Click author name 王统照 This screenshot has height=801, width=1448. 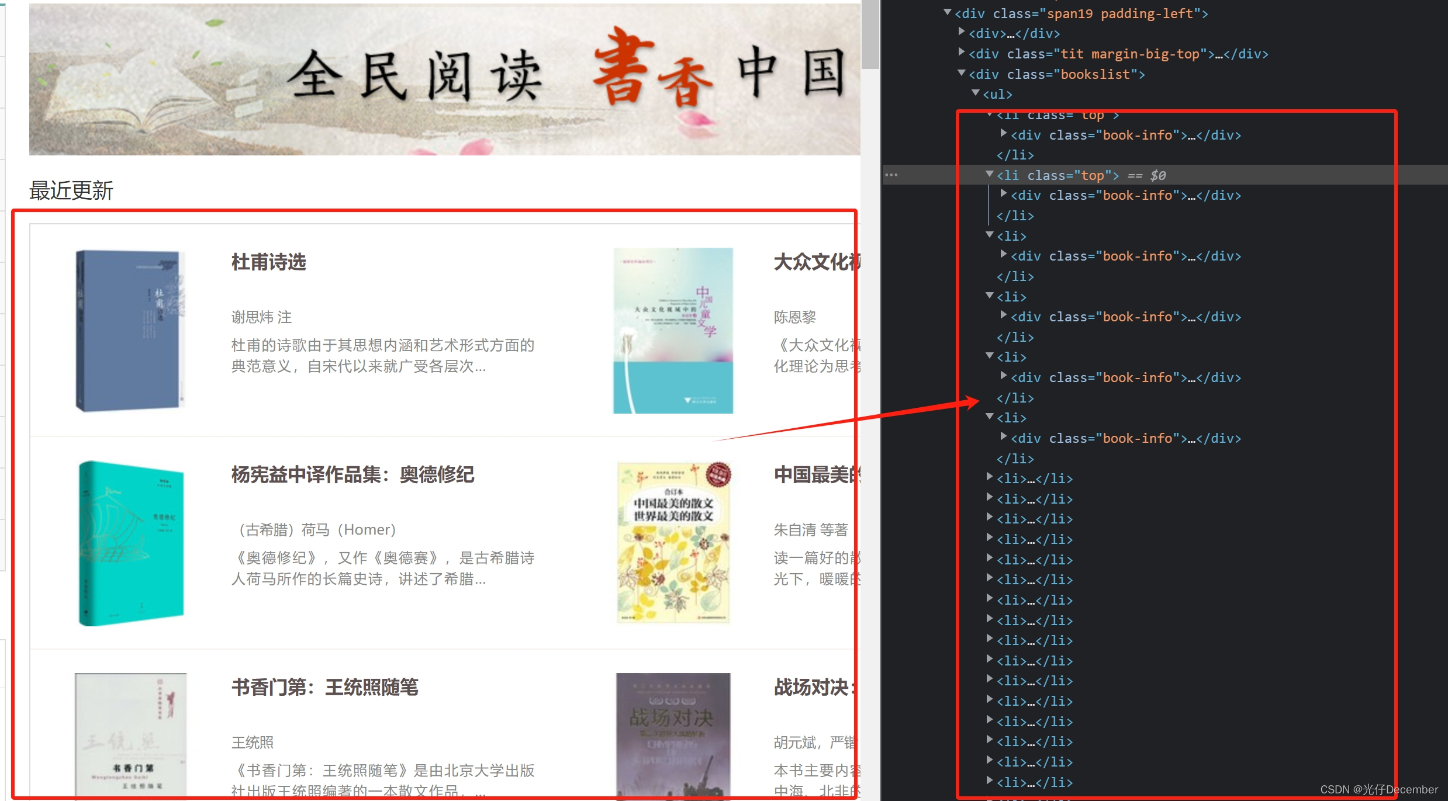pos(252,743)
